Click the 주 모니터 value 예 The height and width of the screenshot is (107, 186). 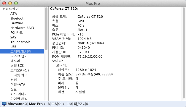pos(77,79)
